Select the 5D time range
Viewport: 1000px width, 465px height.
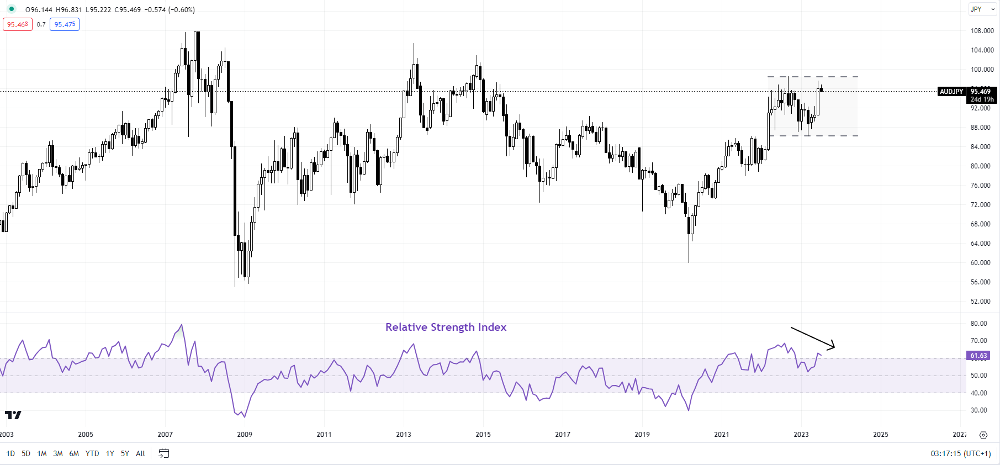click(x=26, y=453)
